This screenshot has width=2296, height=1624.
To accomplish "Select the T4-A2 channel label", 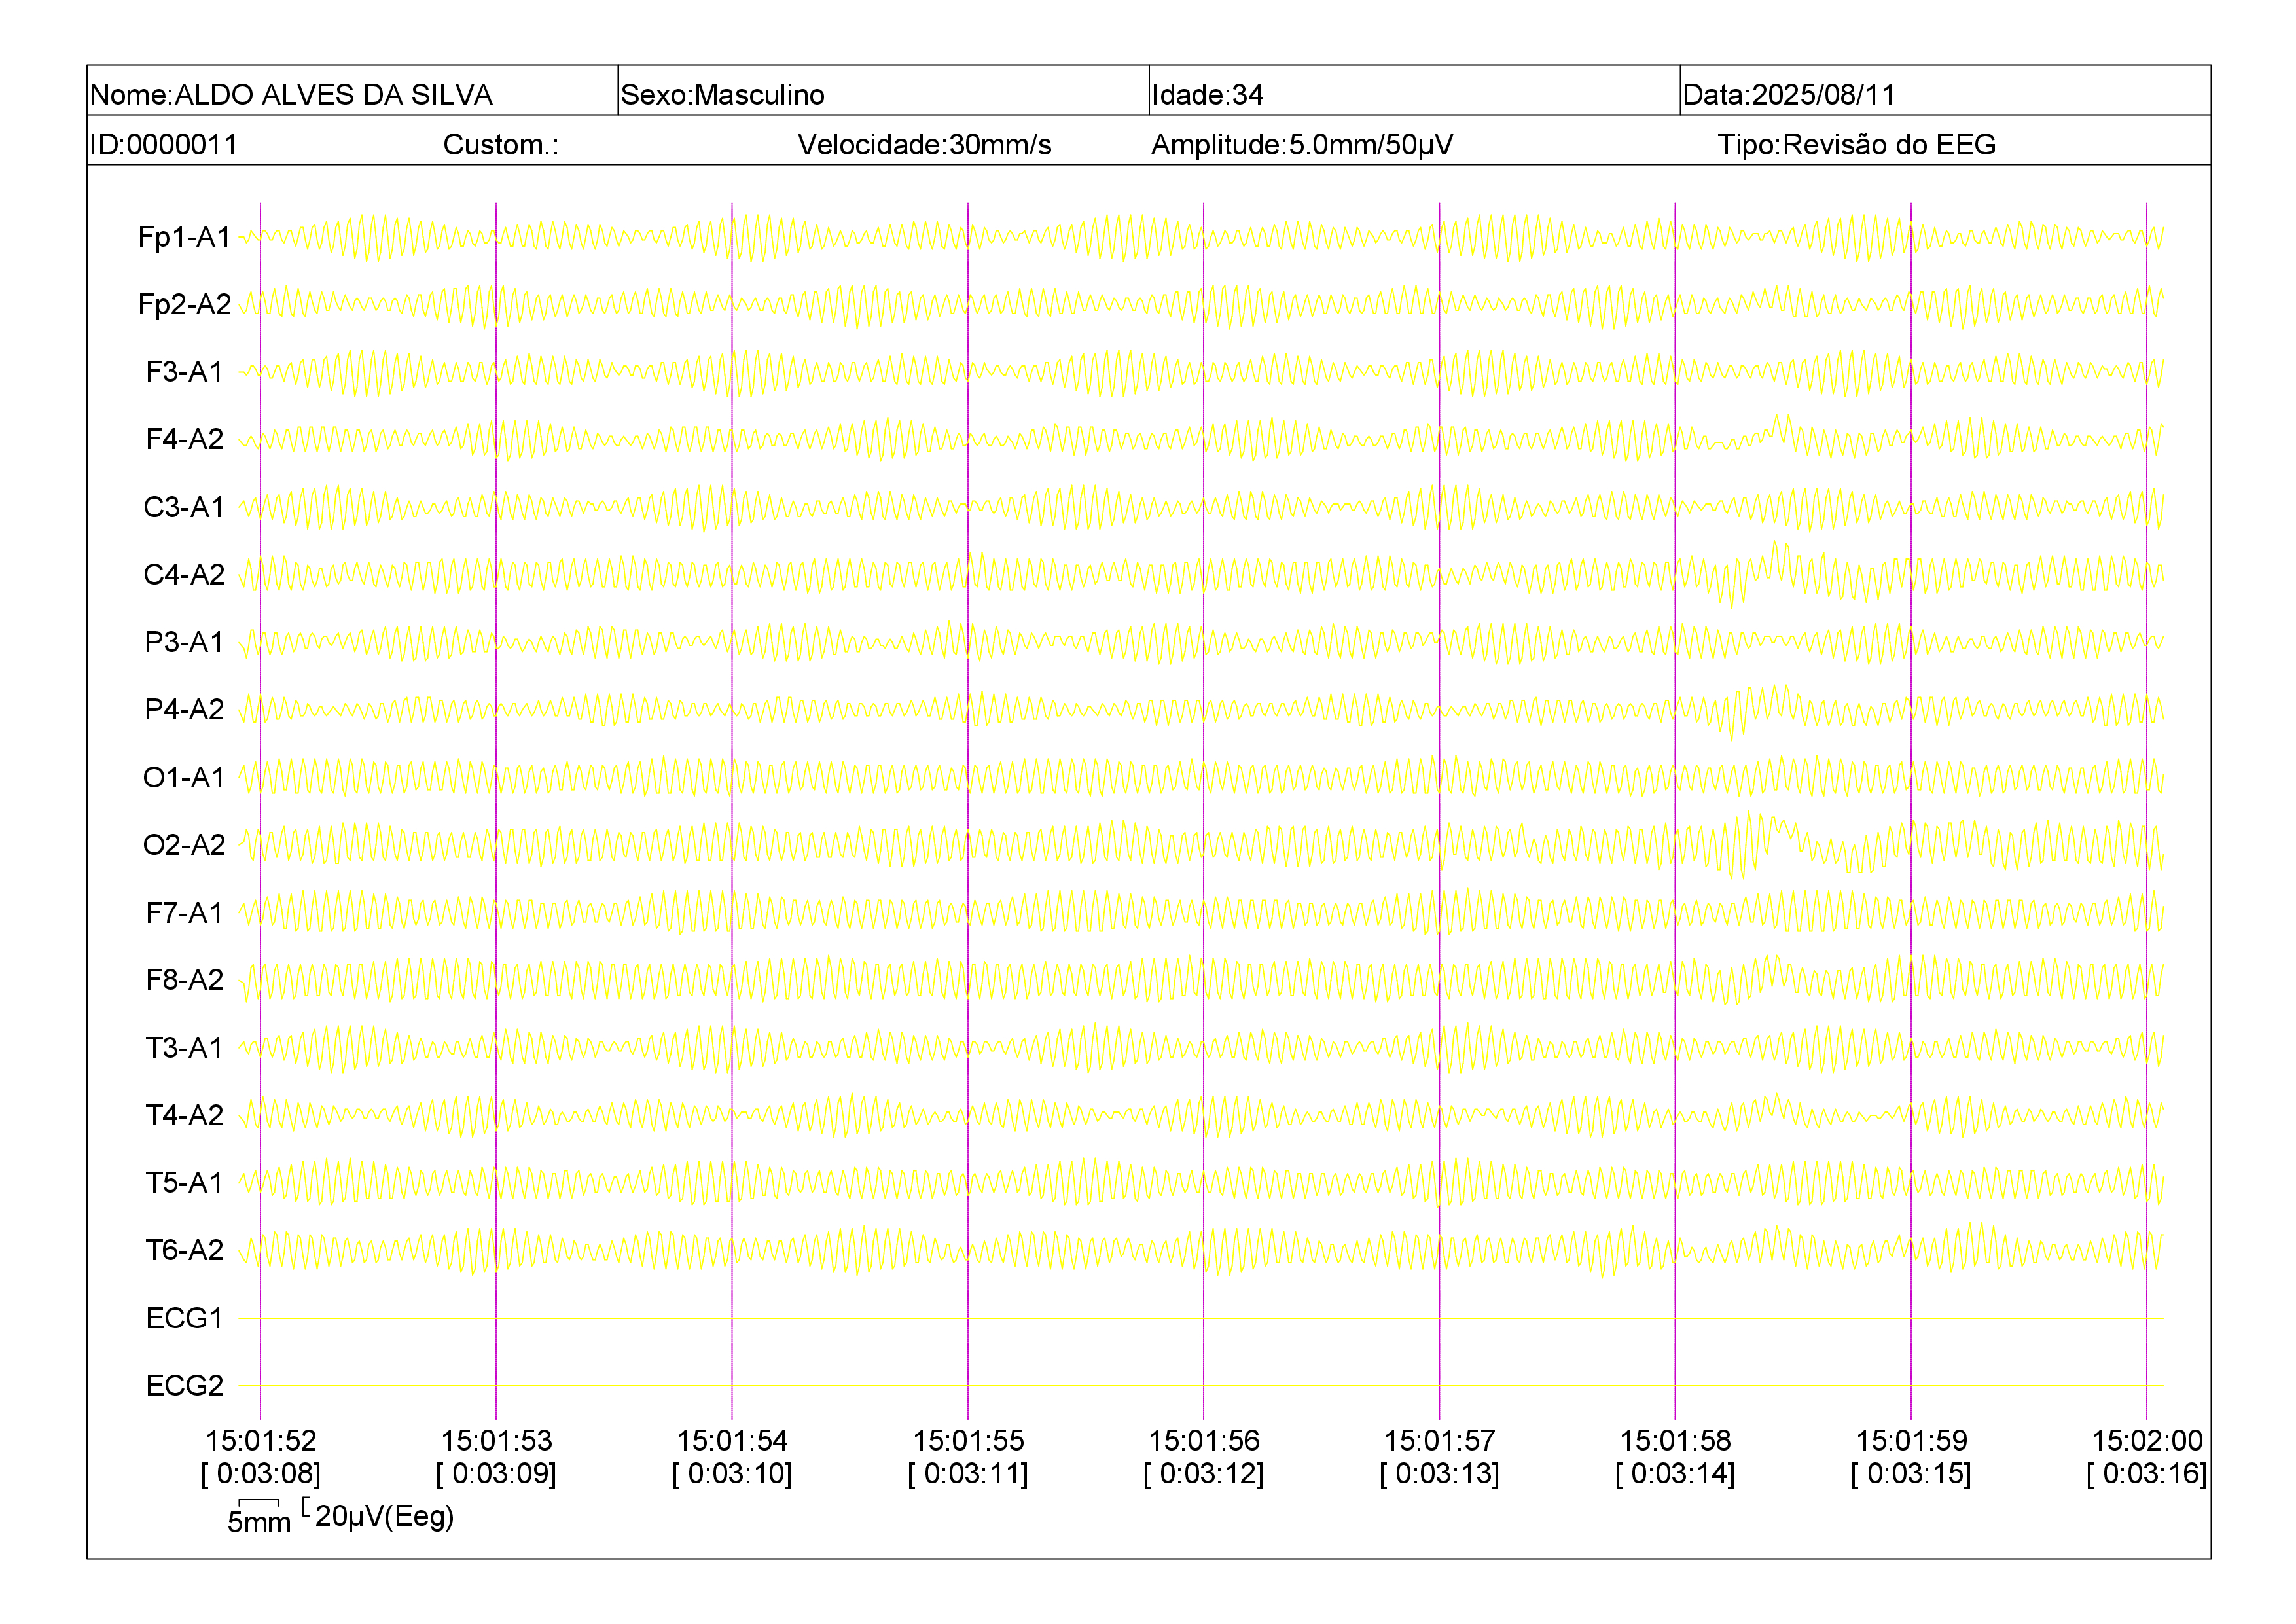I will (184, 1115).
